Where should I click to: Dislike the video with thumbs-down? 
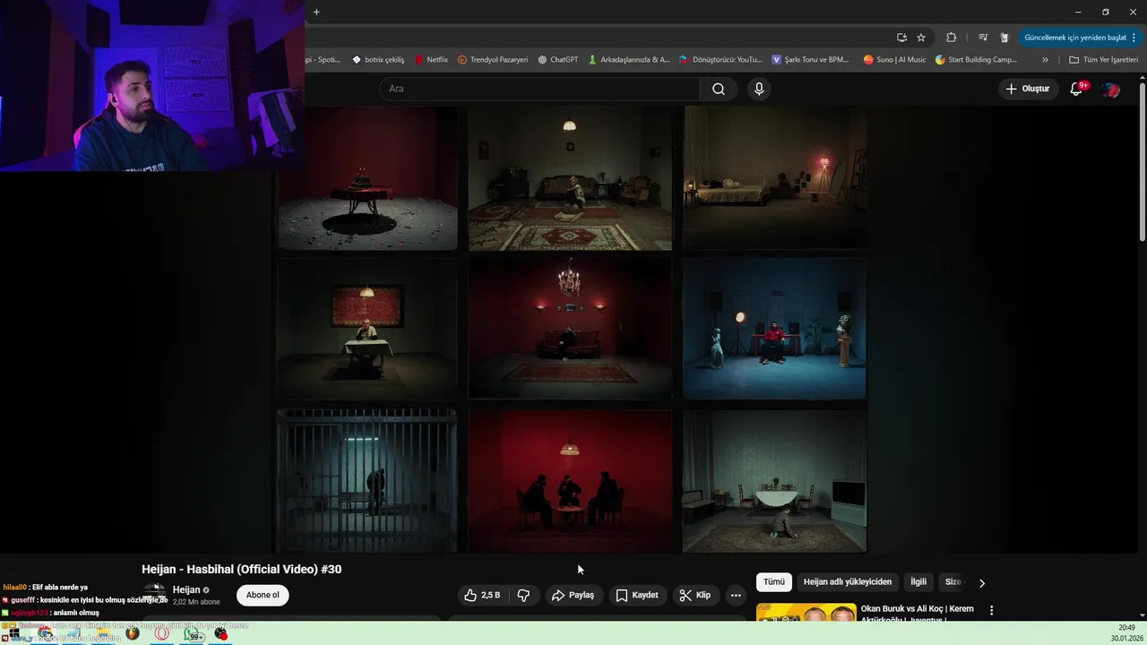click(524, 595)
